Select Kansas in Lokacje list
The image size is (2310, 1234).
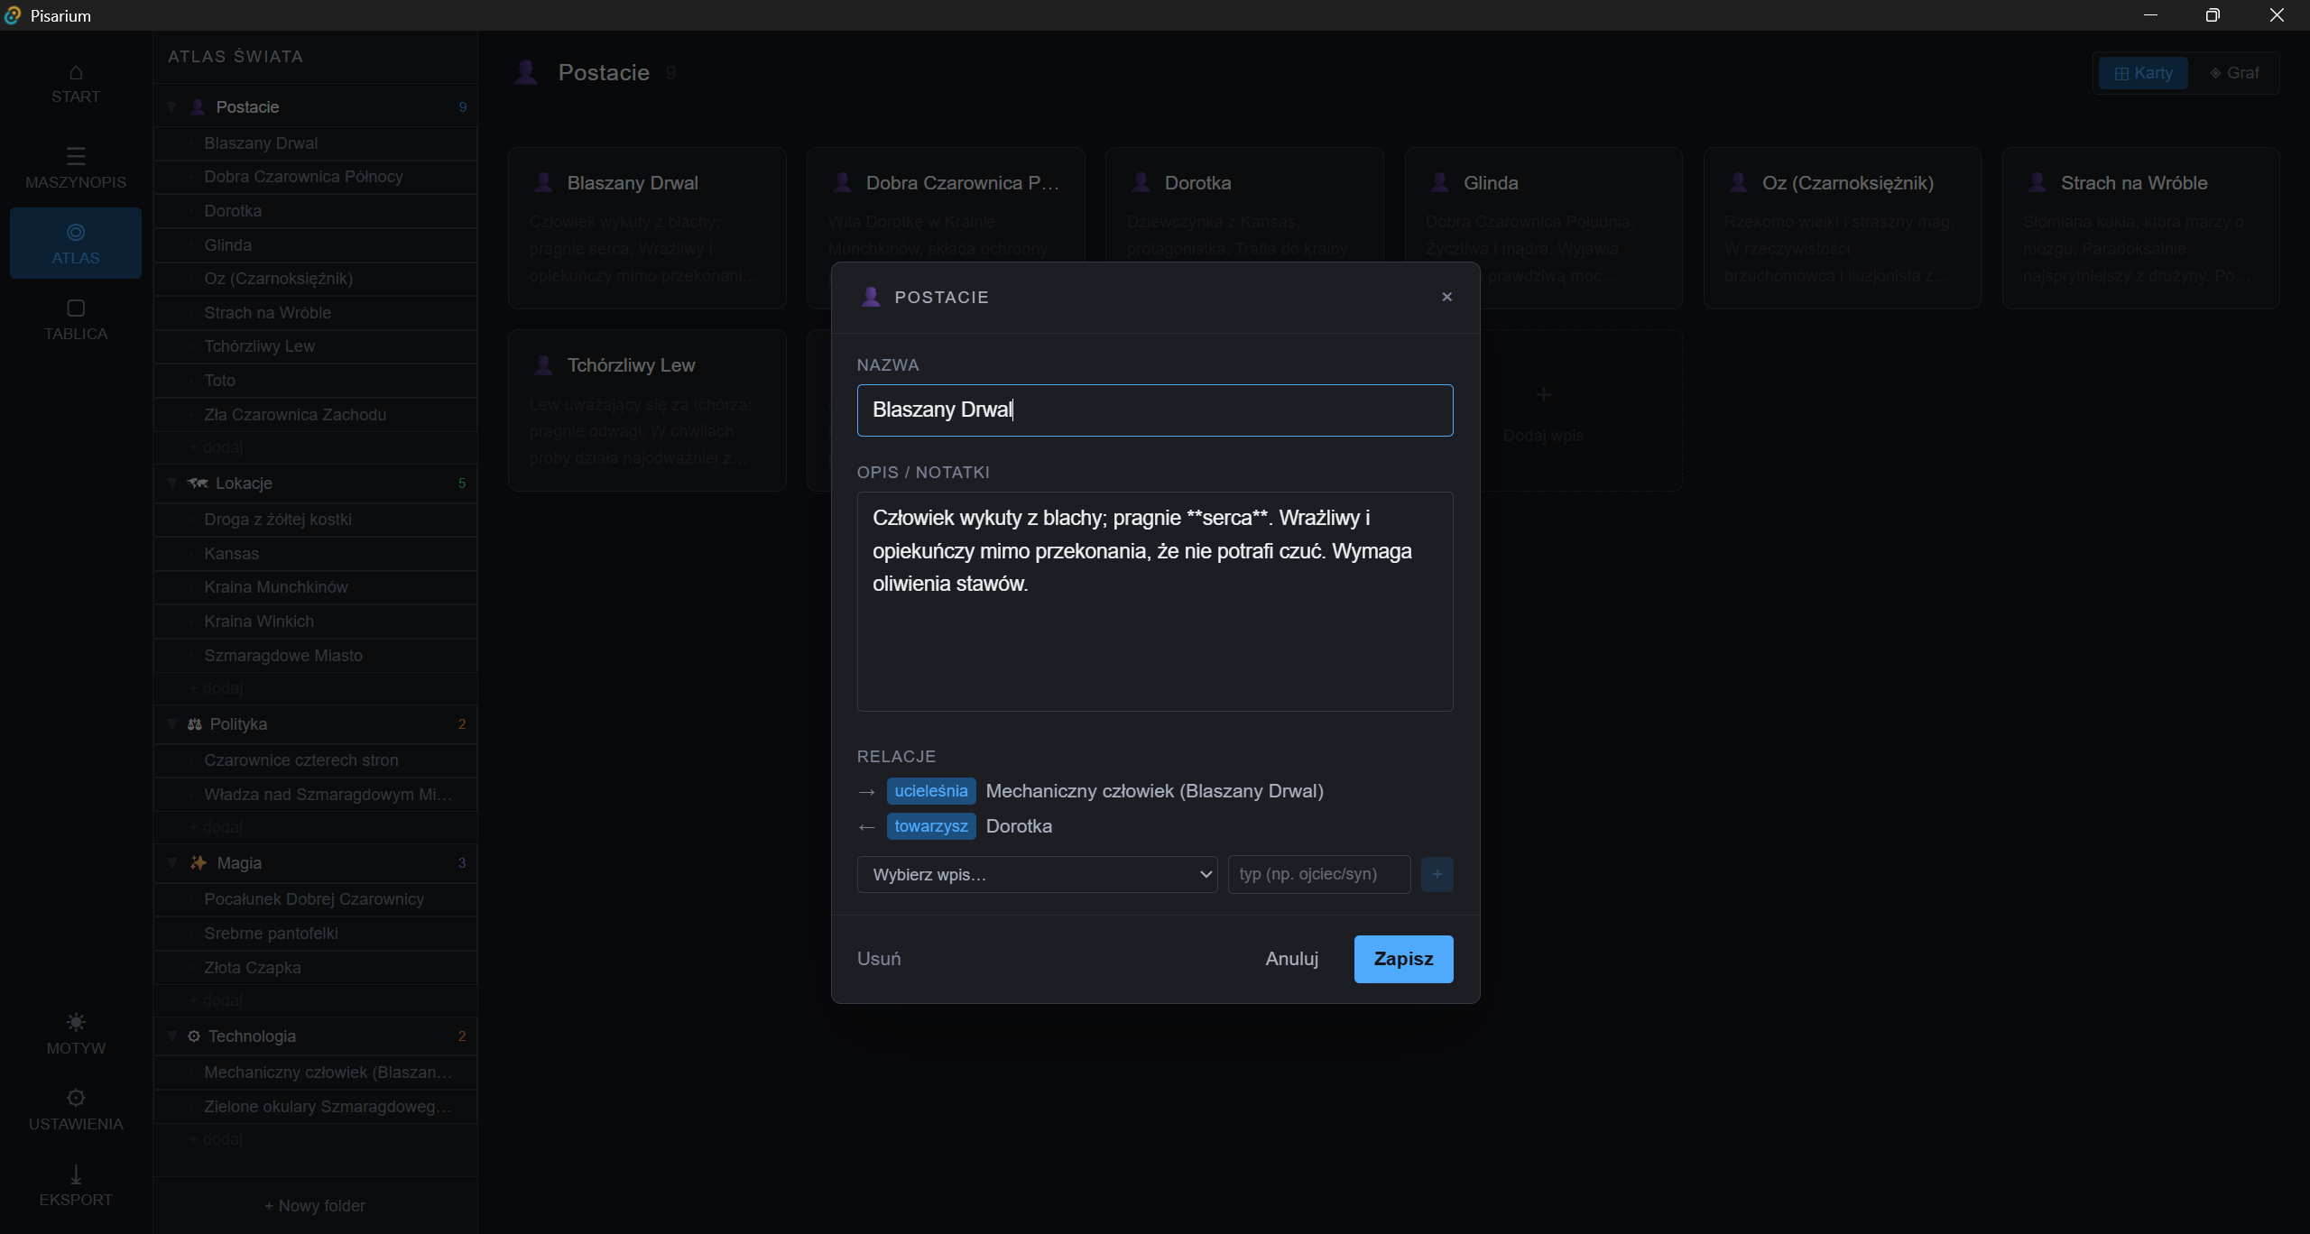(x=315, y=554)
